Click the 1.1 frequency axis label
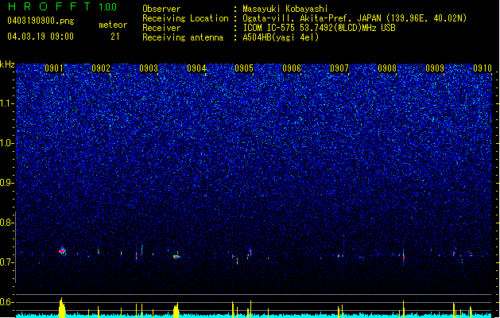 (x=7, y=103)
